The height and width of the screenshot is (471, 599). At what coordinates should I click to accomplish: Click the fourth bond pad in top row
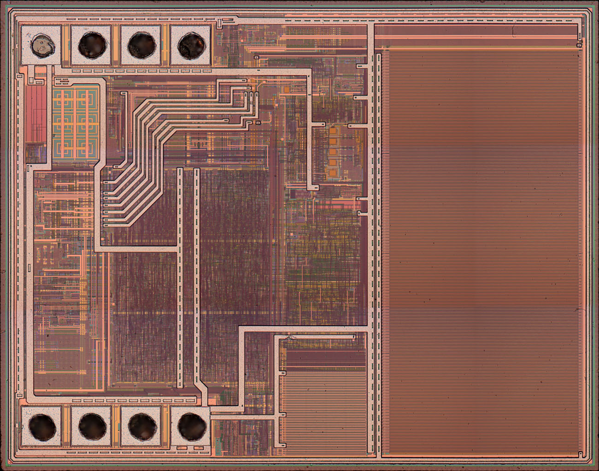coord(190,45)
